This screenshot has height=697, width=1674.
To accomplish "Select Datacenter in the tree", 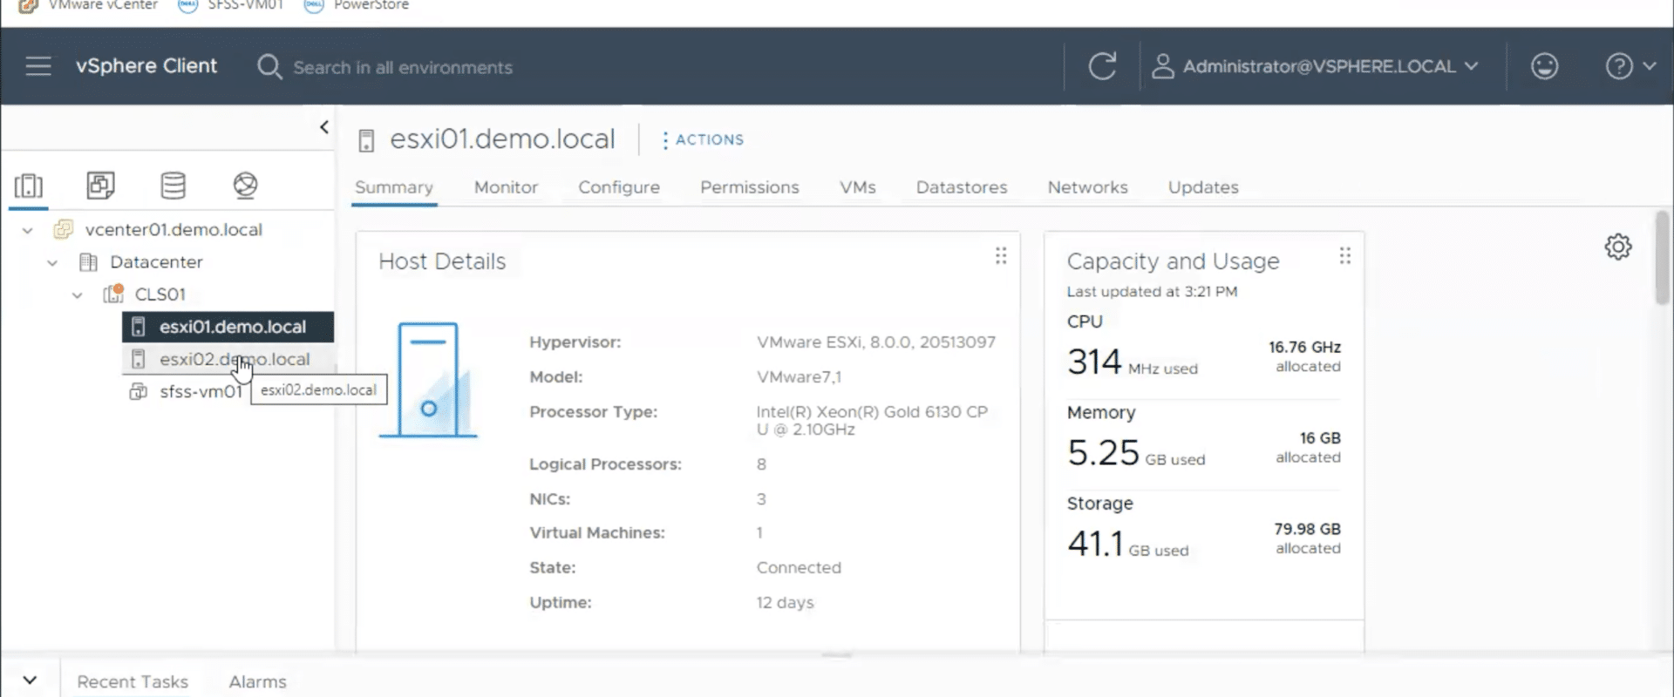I will coord(156,262).
